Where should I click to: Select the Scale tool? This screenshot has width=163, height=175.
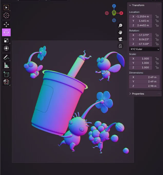[6, 40]
